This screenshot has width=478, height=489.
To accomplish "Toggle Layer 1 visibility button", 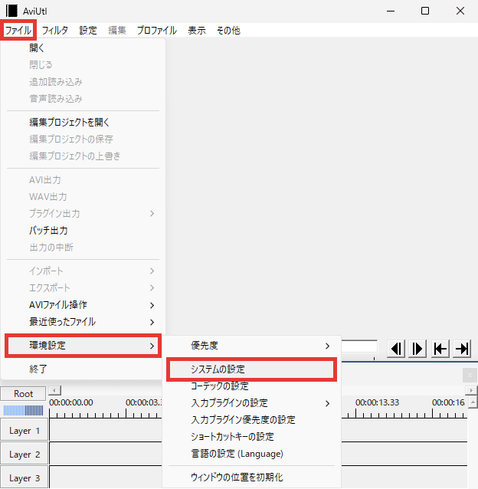I will pyautogui.click(x=25, y=431).
